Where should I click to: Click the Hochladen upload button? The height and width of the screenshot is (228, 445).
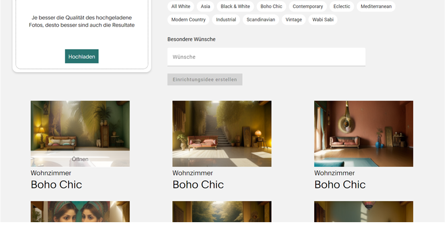82,57
